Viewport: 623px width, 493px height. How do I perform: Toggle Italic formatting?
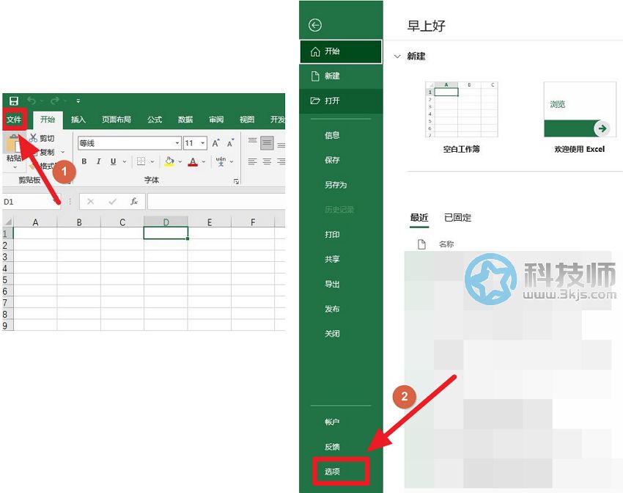(98, 161)
